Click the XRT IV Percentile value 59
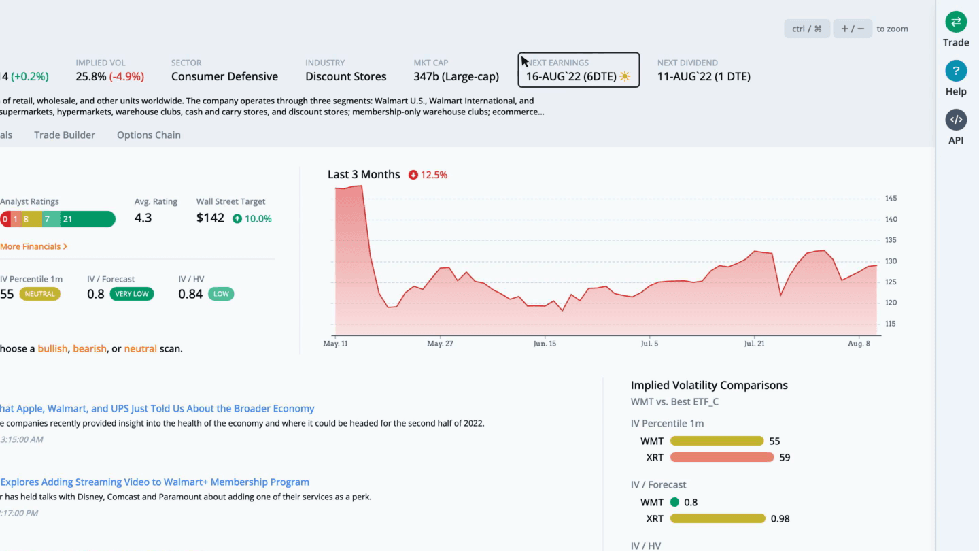Screen dimensions: 979x551 pyautogui.click(x=785, y=457)
